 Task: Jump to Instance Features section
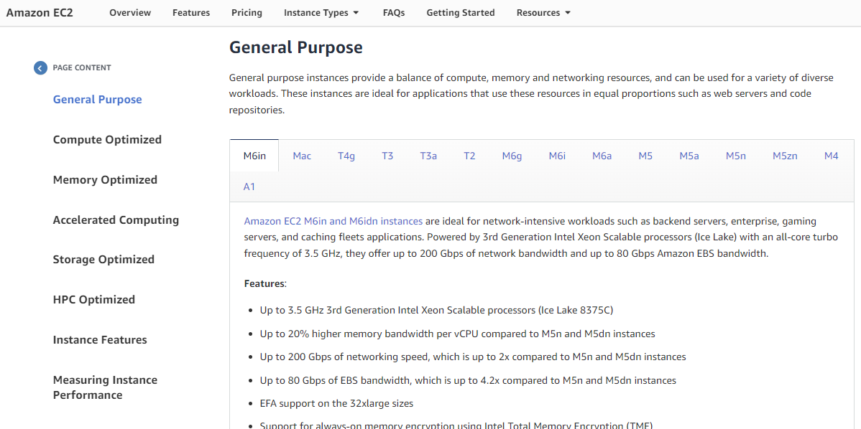pos(100,340)
